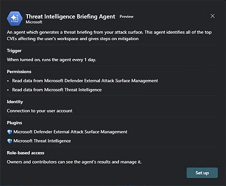Click the Set up button

click(x=202, y=172)
